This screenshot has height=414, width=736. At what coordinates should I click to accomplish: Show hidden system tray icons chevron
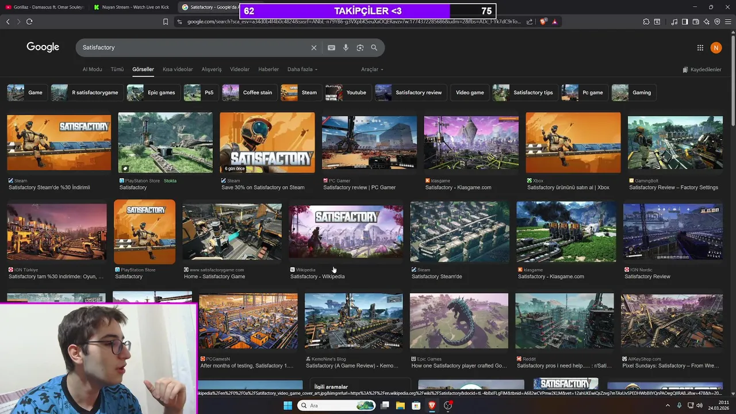668,405
